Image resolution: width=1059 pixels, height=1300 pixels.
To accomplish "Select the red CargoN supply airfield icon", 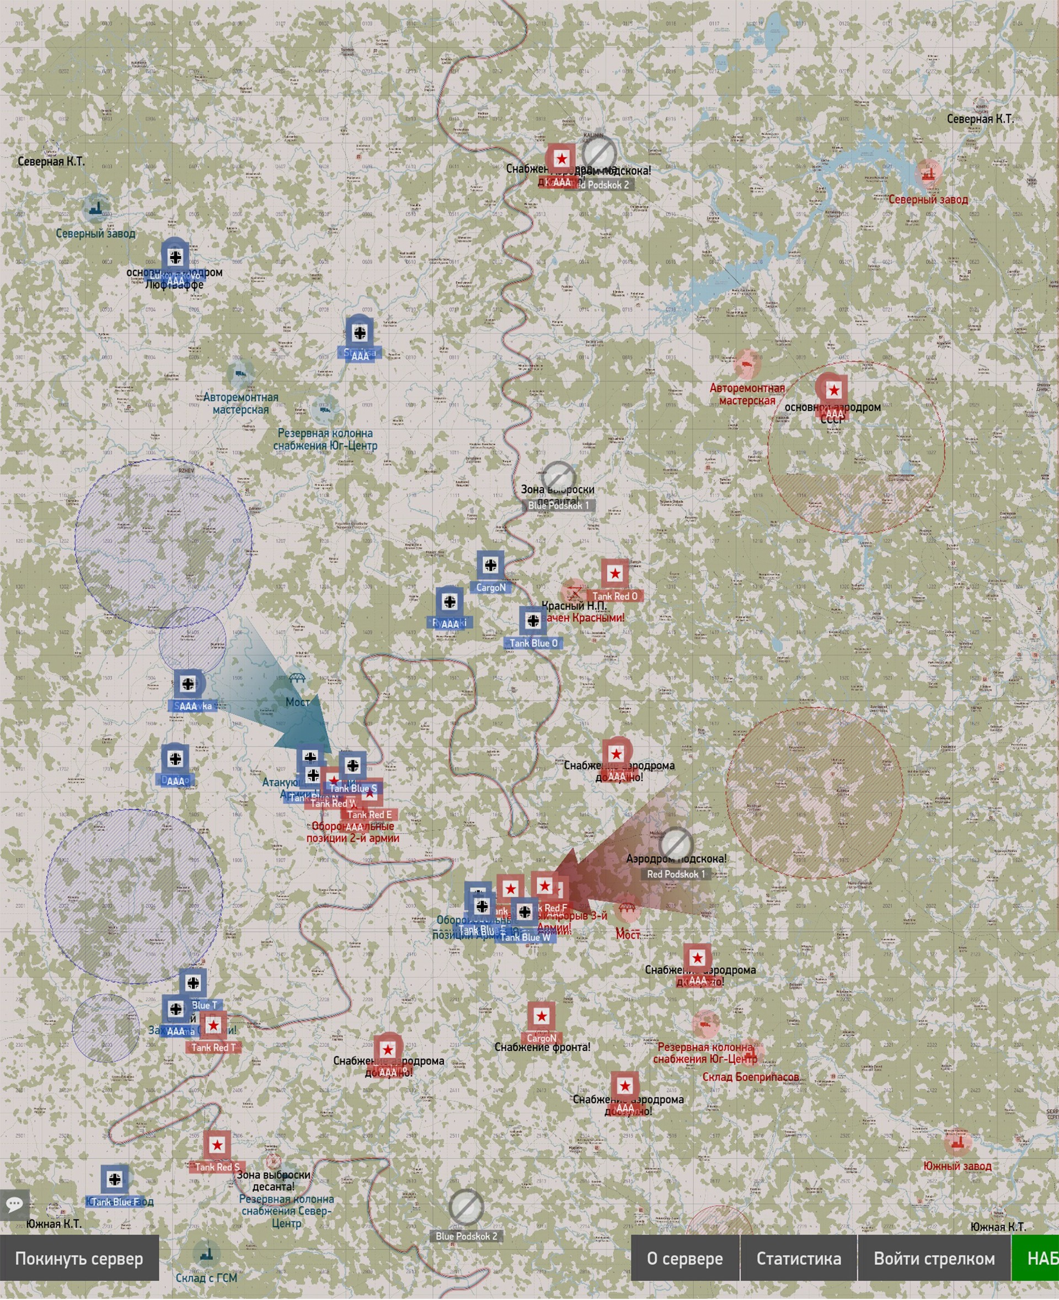I will click(541, 1017).
